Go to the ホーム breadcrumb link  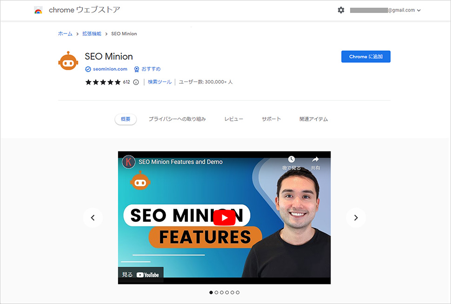click(x=65, y=33)
